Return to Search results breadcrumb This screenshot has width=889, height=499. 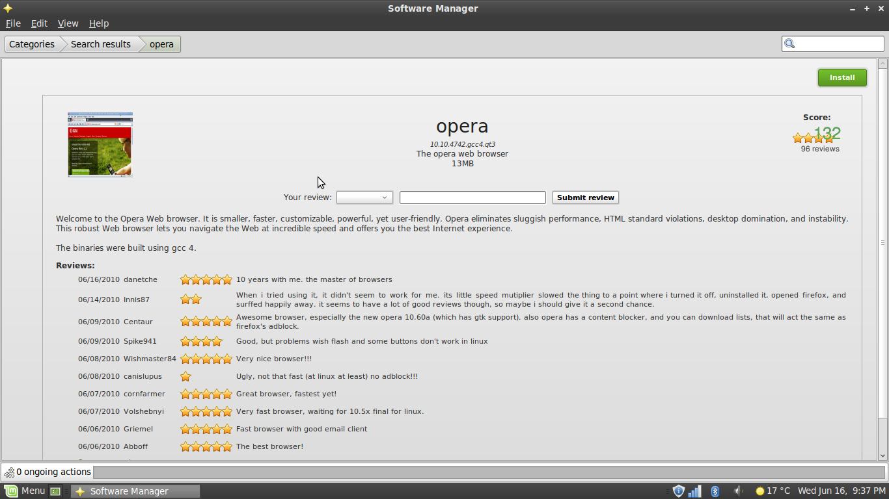click(x=101, y=44)
